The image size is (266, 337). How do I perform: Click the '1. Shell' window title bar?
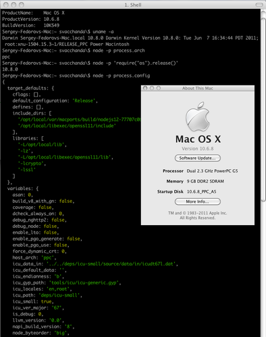click(133, 5)
